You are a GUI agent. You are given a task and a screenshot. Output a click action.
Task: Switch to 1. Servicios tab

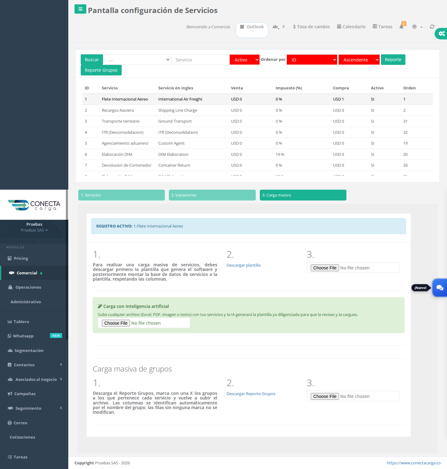click(121, 195)
